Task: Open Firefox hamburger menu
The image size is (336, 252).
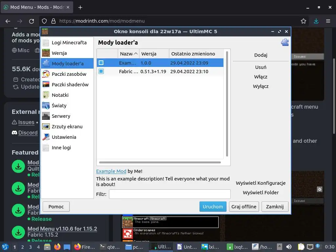Action: pyautogui.click(x=328, y=21)
